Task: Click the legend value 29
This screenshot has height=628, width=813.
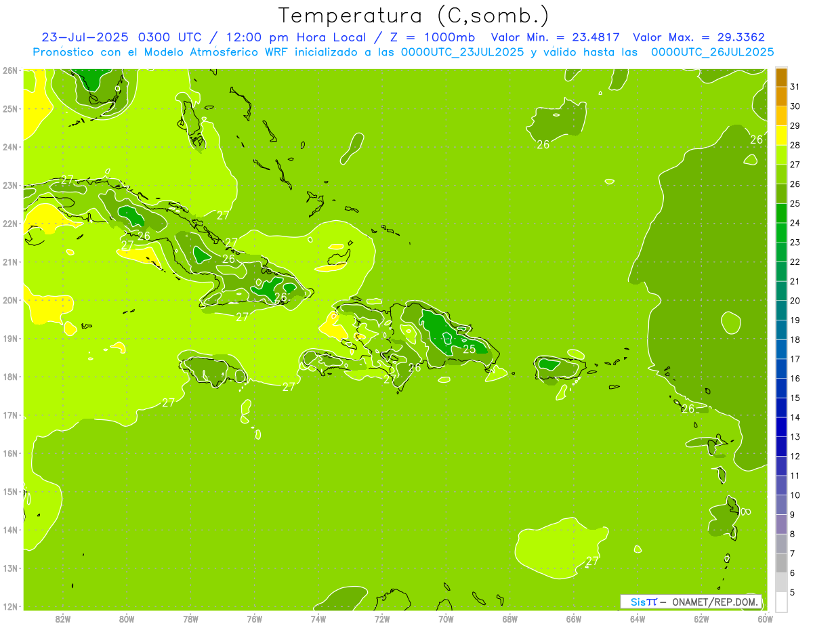Action: (795, 126)
